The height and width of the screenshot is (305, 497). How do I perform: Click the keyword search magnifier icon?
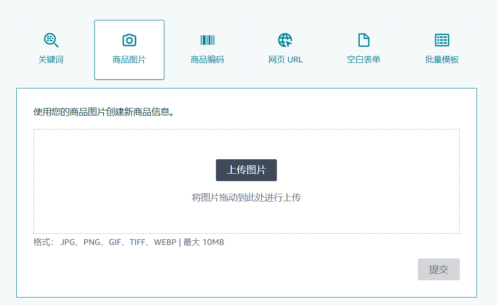[51, 40]
